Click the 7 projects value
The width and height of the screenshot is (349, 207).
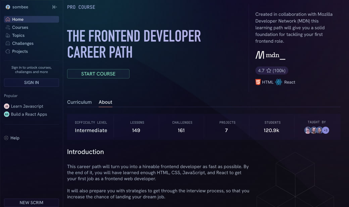pyautogui.click(x=227, y=130)
